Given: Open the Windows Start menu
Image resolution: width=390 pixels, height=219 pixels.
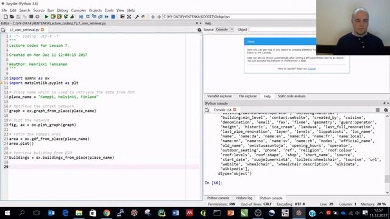Looking at the screenshot, I should click(x=7, y=213).
